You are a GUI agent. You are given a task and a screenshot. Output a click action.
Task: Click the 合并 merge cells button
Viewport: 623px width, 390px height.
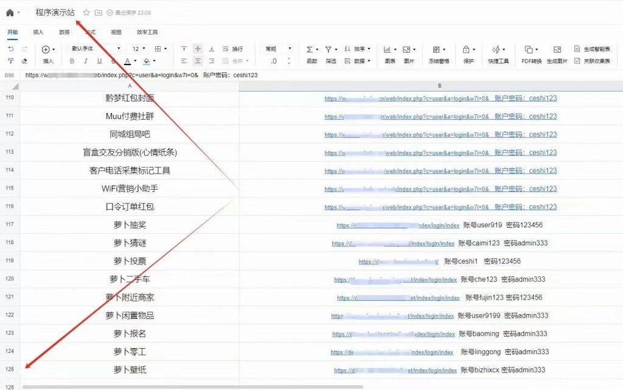[x=235, y=61]
